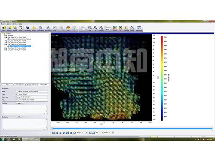215x161 pixels.
Task: Switch to the Project attributes tab
Action: coord(32,85)
